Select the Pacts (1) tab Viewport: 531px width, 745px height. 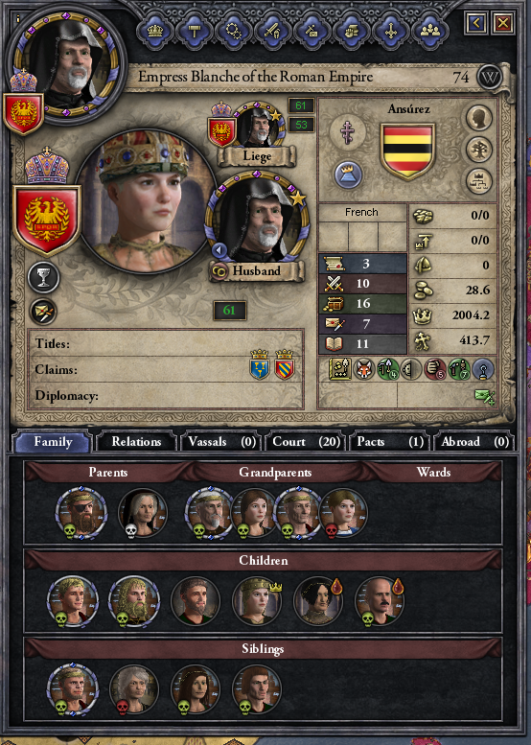click(x=389, y=442)
